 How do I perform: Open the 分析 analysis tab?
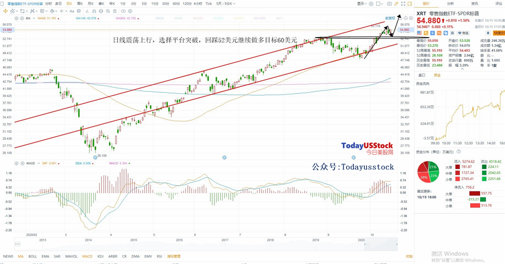click(x=450, y=3)
